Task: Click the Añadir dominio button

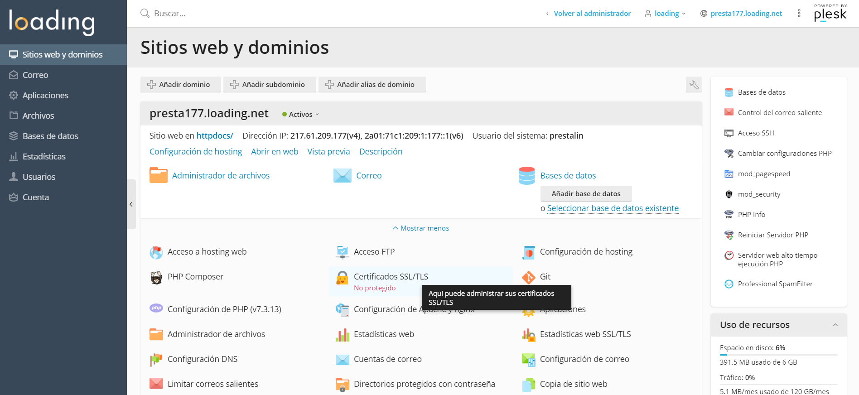Action: pos(181,84)
